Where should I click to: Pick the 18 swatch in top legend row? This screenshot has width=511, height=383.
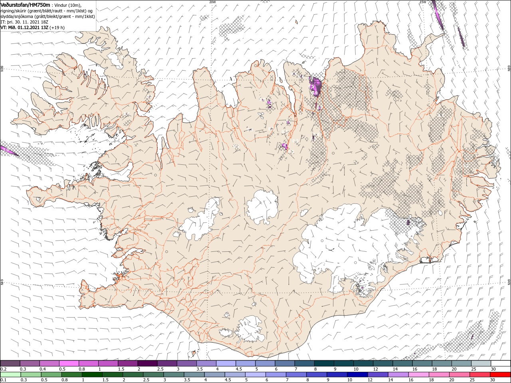pos(442,363)
